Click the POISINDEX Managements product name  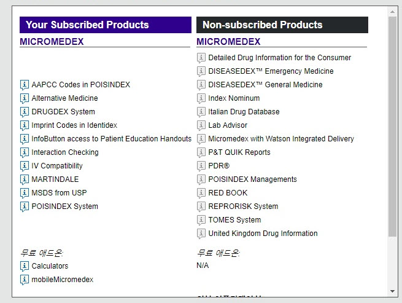coord(252,179)
